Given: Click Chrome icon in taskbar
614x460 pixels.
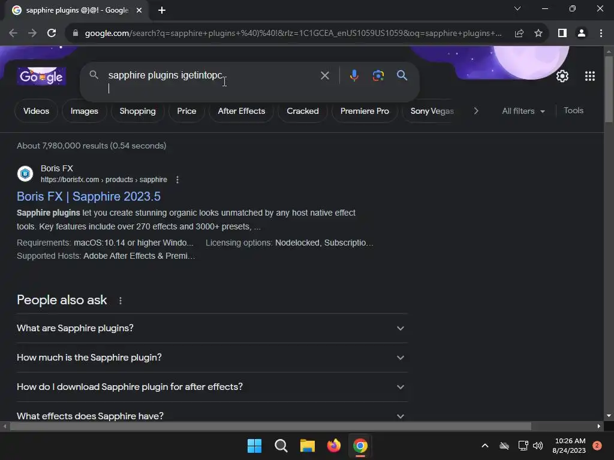Looking at the screenshot, I should 360,446.
